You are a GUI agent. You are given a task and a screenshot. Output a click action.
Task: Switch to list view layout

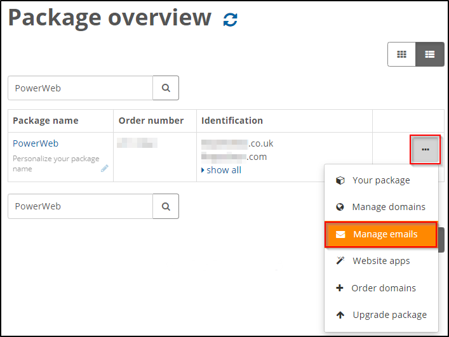coord(430,55)
